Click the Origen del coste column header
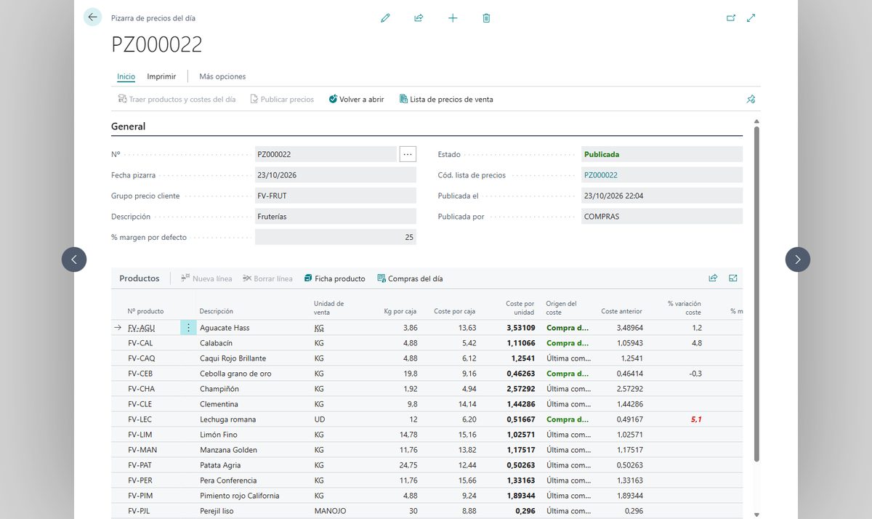 click(562, 308)
